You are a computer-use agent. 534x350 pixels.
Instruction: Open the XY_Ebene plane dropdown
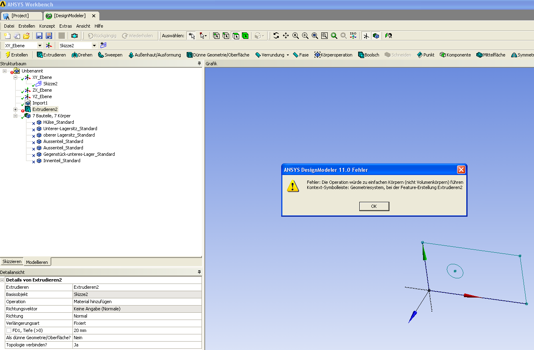pyautogui.click(x=40, y=46)
